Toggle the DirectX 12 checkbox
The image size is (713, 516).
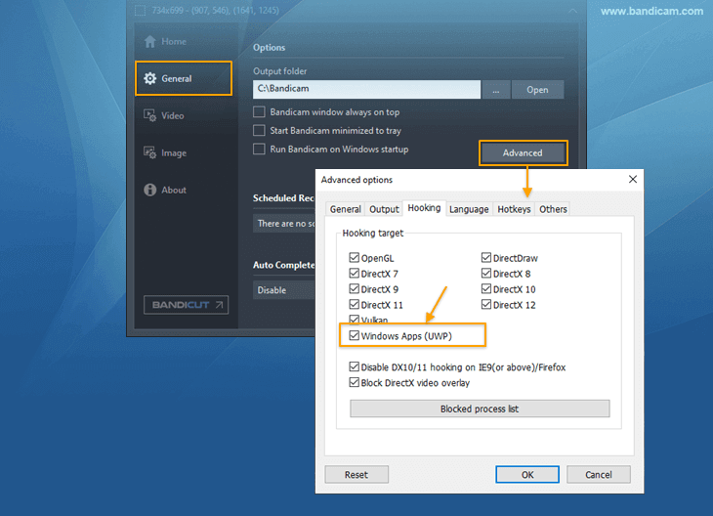pos(486,304)
